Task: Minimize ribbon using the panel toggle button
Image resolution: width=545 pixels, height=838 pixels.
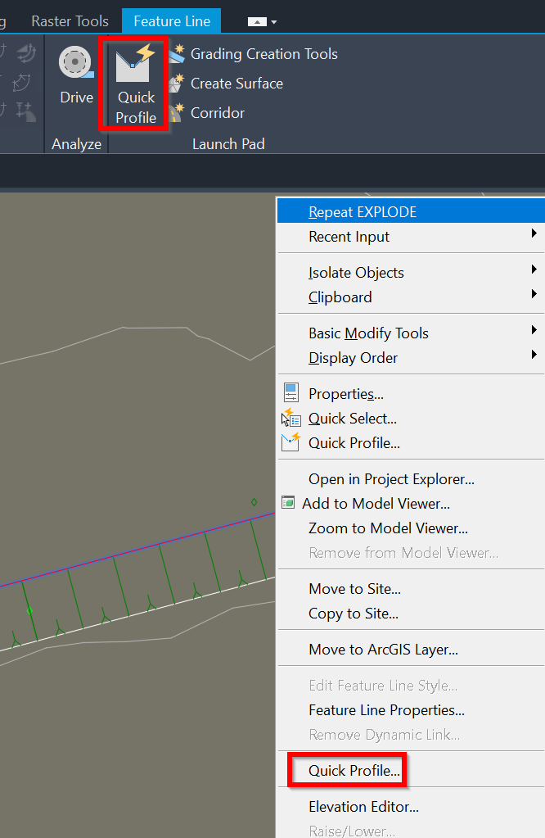Action: 257,22
